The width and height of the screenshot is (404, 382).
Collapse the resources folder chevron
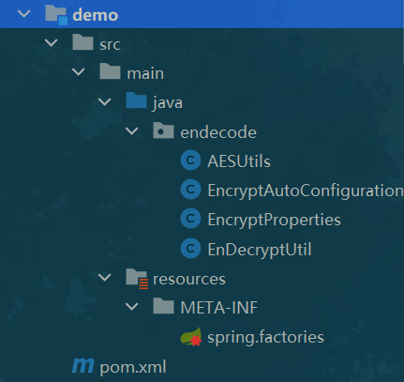click(105, 278)
